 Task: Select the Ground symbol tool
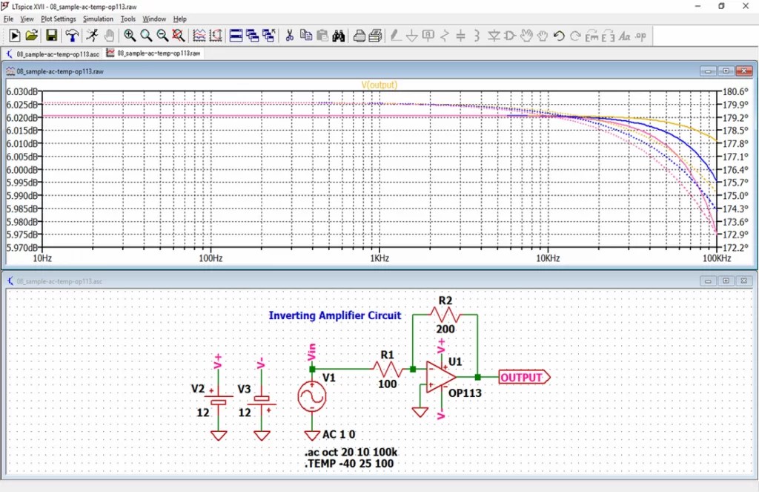(x=412, y=36)
